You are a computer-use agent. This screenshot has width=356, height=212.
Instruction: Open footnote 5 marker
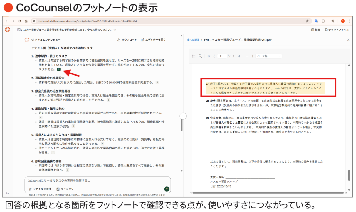point(73,126)
